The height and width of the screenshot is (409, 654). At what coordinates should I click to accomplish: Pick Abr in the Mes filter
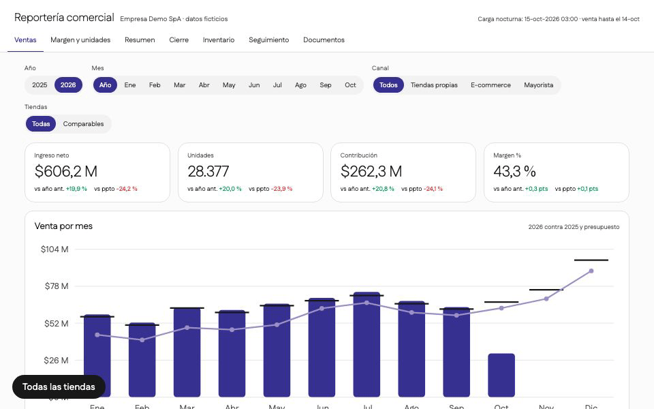(204, 85)
